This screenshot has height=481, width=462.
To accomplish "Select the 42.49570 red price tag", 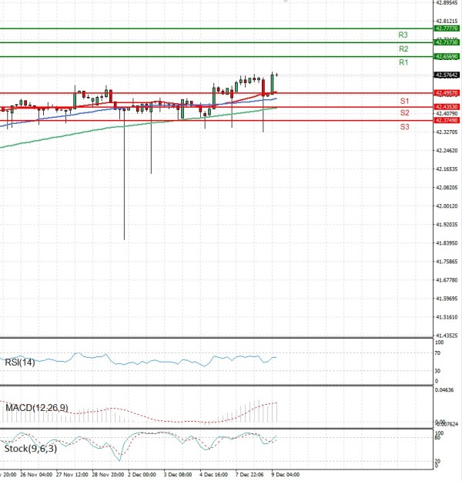I will (447, 93).
